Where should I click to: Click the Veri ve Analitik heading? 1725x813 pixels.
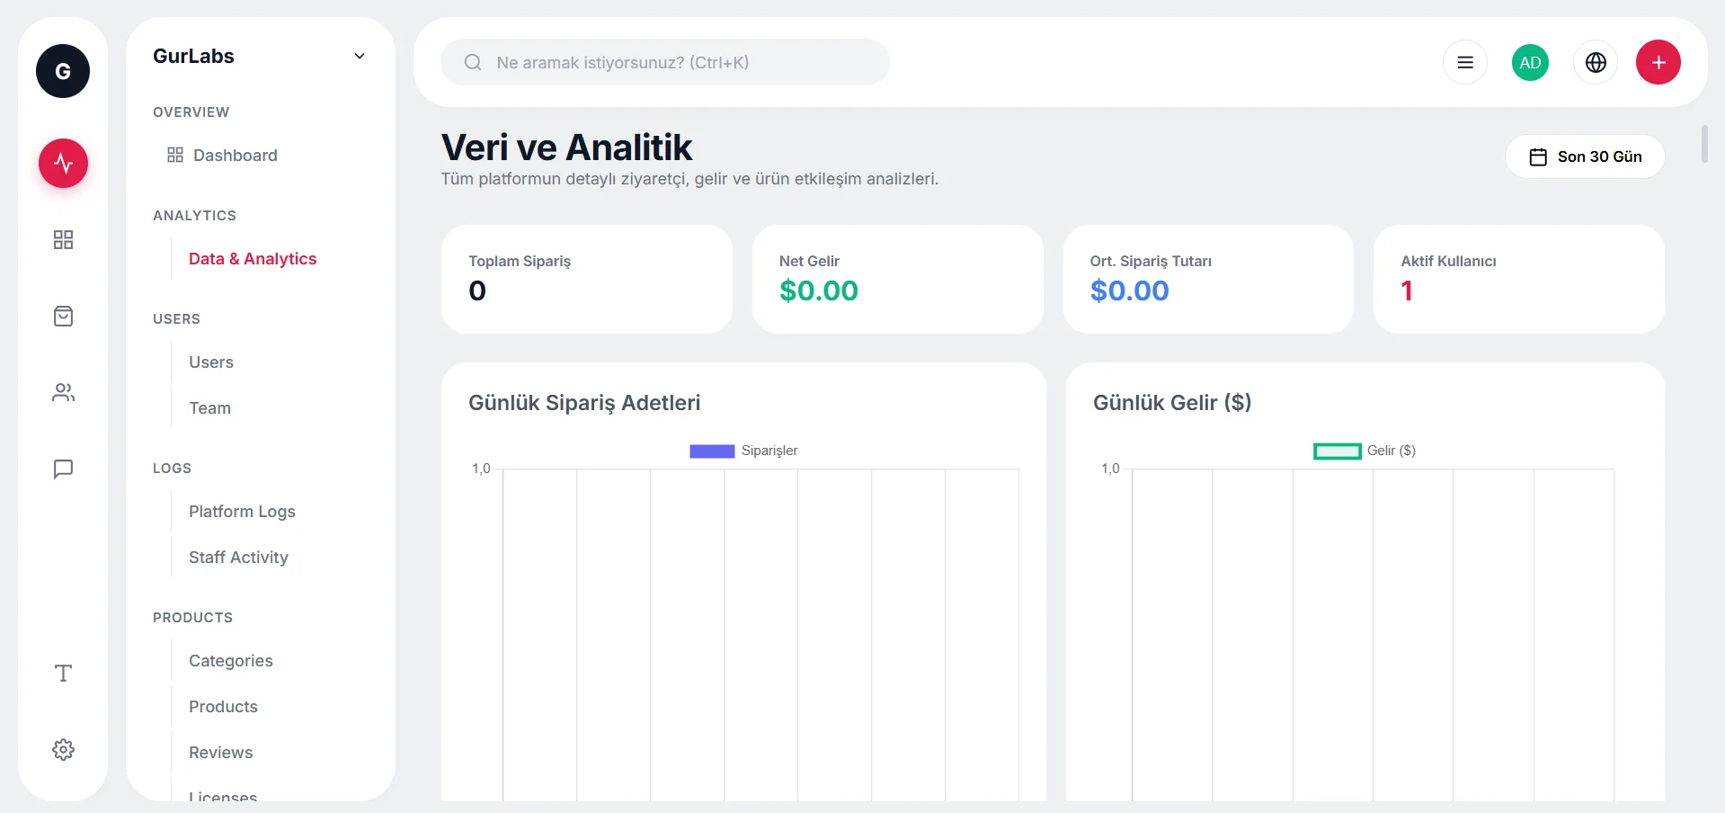566,147
